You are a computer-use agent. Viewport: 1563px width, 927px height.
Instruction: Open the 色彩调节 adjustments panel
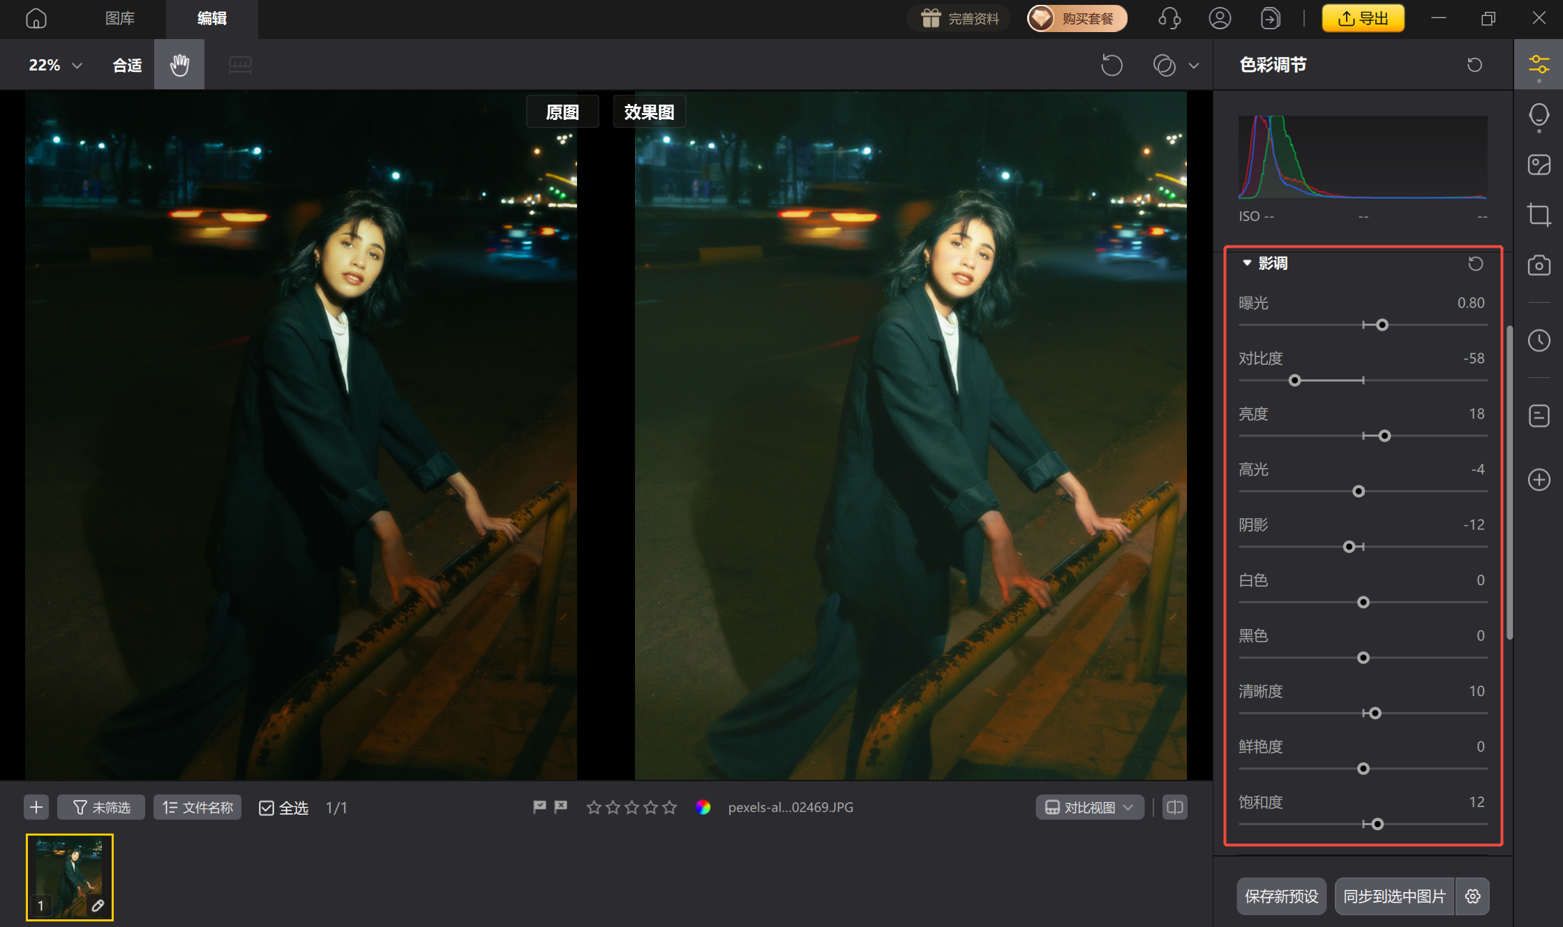1539,63
